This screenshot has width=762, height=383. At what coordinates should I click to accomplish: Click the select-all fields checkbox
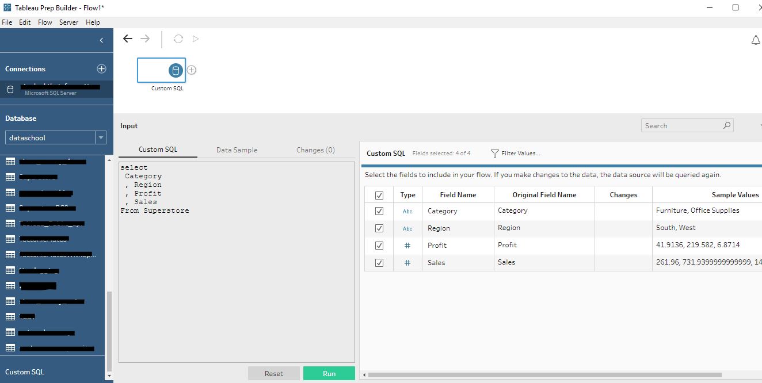point(379,194)
